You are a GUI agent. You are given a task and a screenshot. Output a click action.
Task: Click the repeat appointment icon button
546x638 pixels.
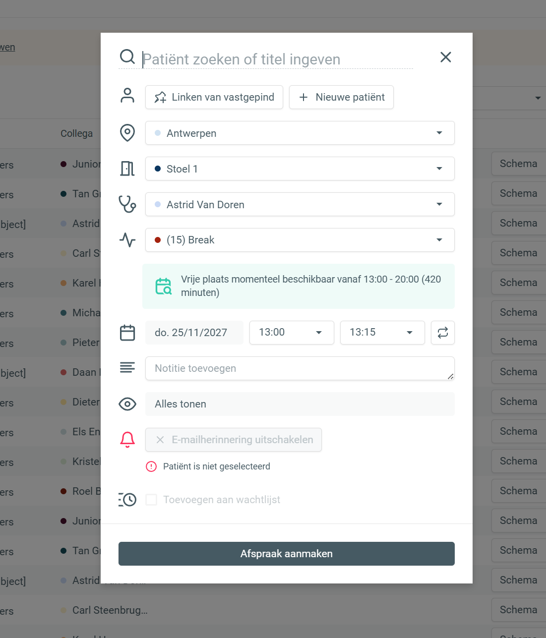coord(443,332)
